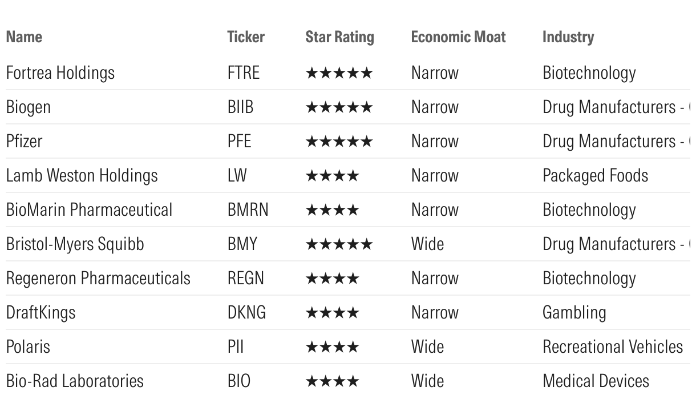Click the DKNG ticker symbol
Image resolution: width=696 pixels, height=403 pixels.
tap(246, 313)
